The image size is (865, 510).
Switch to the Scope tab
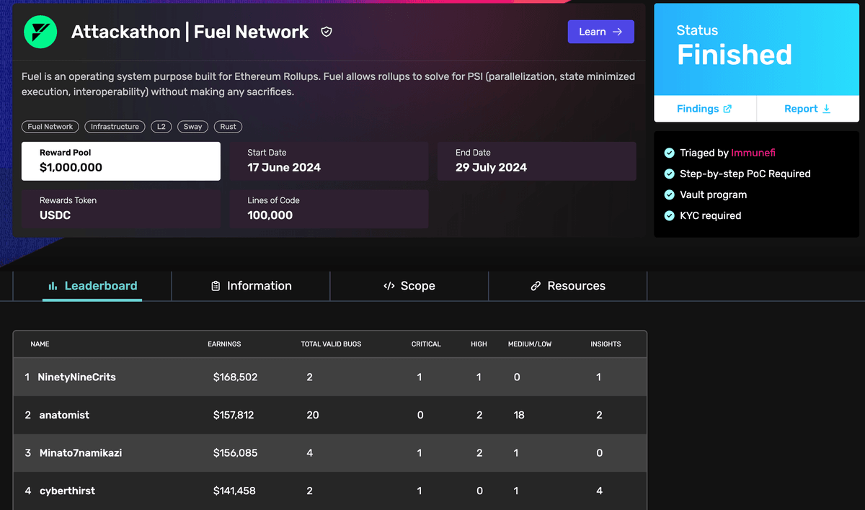(409, 286)
